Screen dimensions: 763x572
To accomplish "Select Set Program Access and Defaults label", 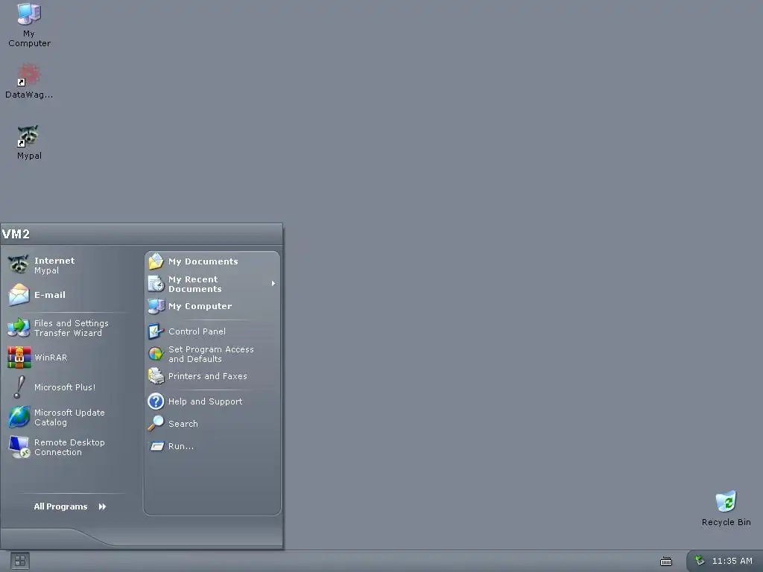I will coord(211,354).
